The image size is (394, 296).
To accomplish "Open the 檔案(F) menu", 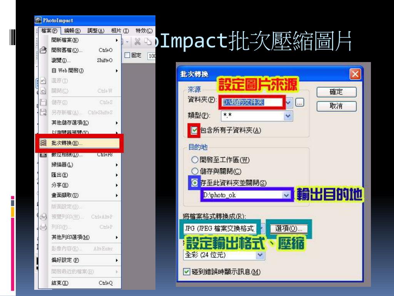I will click(x=49, y=31).
